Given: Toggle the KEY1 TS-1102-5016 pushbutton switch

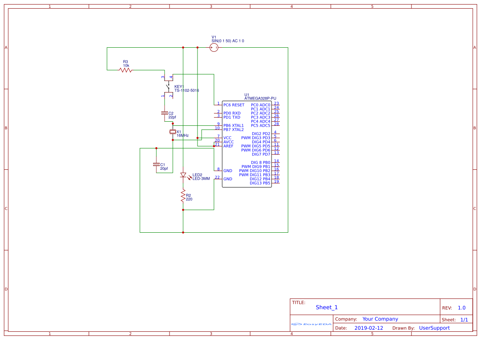Looking at the screenshot, I should tap(169, 86).
